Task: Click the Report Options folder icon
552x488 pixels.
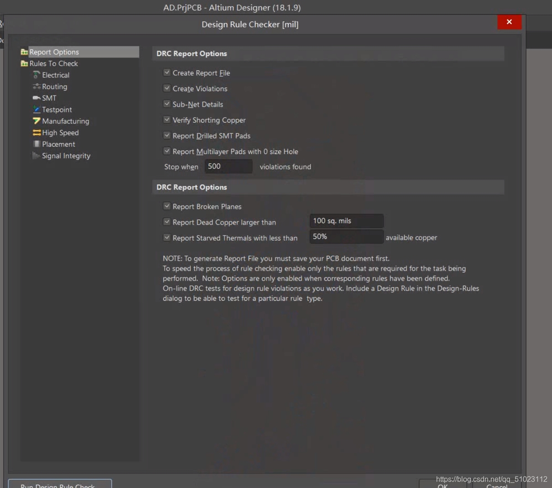Action: [24, 52]
